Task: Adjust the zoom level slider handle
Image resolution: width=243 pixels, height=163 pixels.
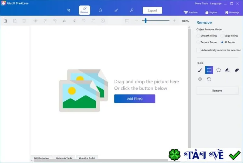Action: coord(145,21)
